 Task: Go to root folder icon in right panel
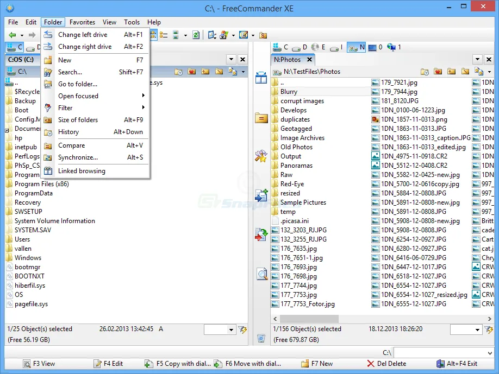tap(465, 72)
